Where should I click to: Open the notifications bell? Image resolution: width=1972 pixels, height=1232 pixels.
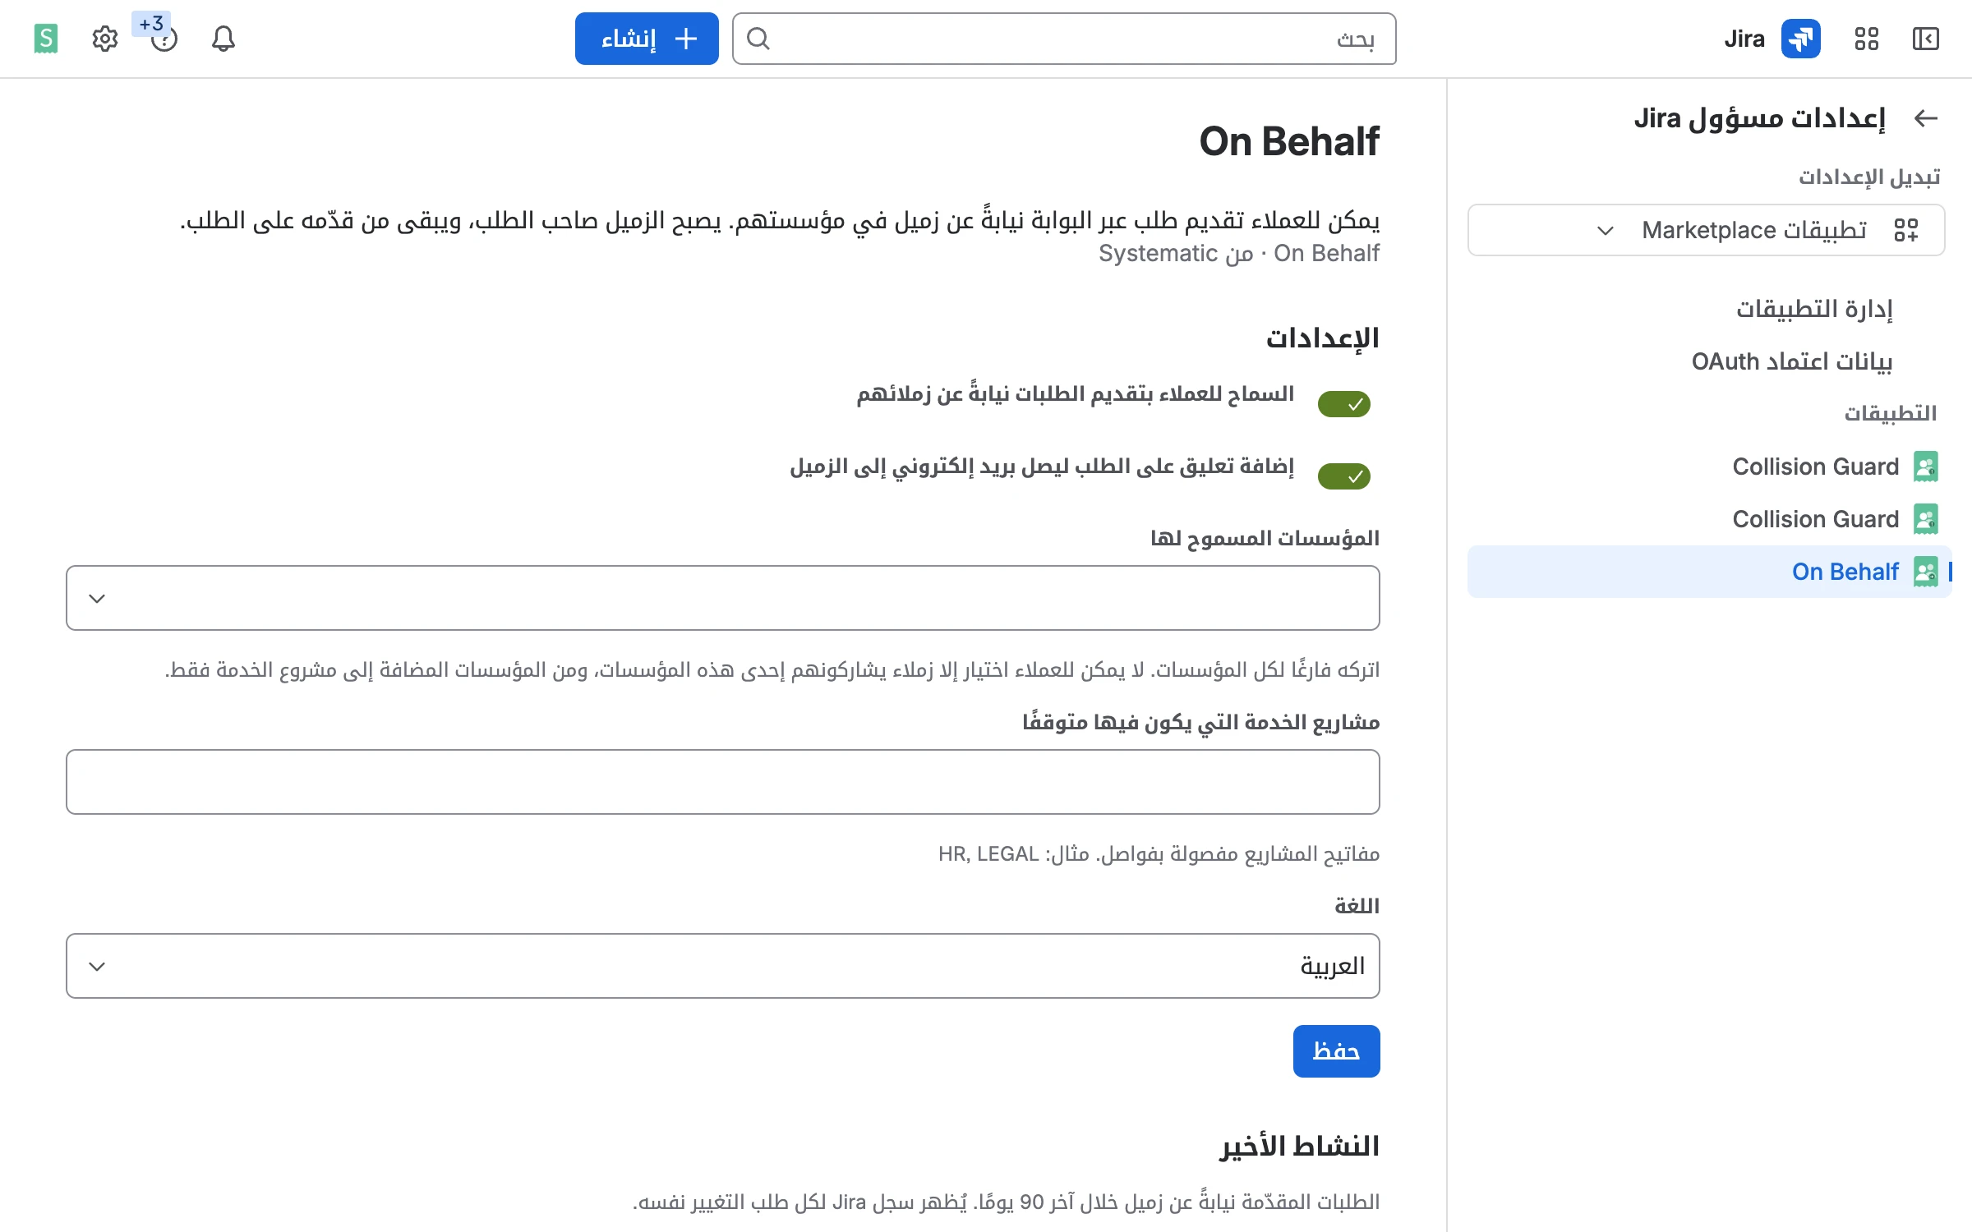point(223,39)
